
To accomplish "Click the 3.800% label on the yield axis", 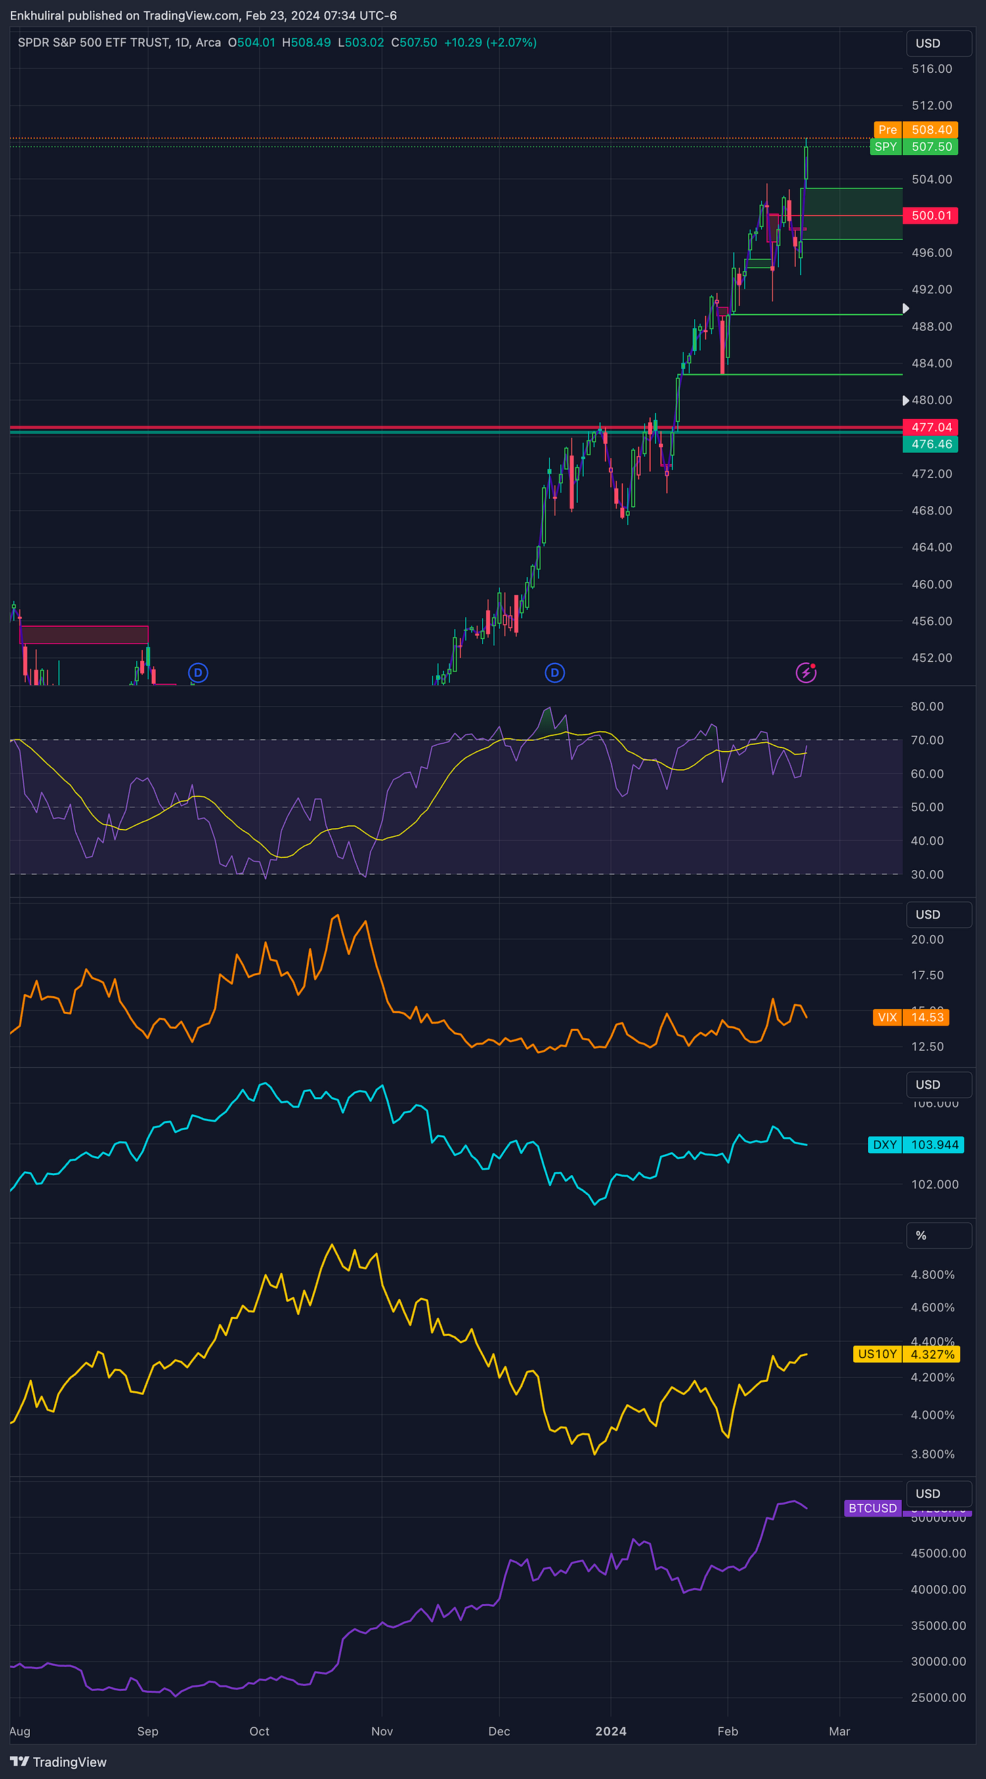I will point(933,1454).
